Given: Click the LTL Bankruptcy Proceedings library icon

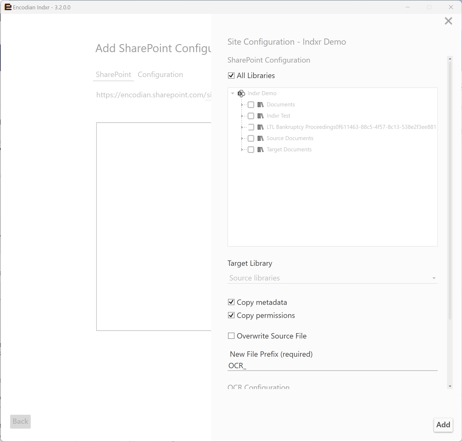Looking at the screenshot, I should point(260,127).
